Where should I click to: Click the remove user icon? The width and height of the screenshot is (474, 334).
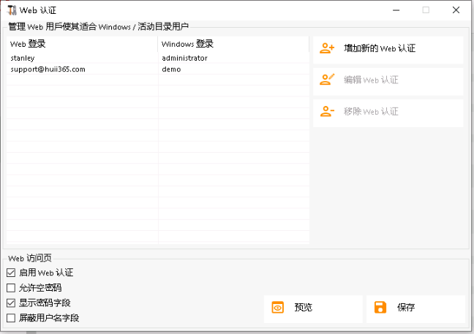(x=327, y=112)
